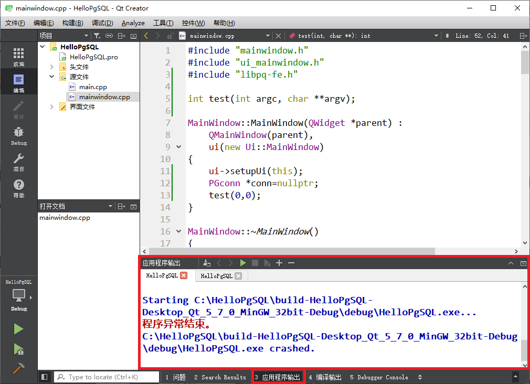Stop the running application with stop icon
The width and height of the screenshot is (530, 384).
(x=255, y=263)
